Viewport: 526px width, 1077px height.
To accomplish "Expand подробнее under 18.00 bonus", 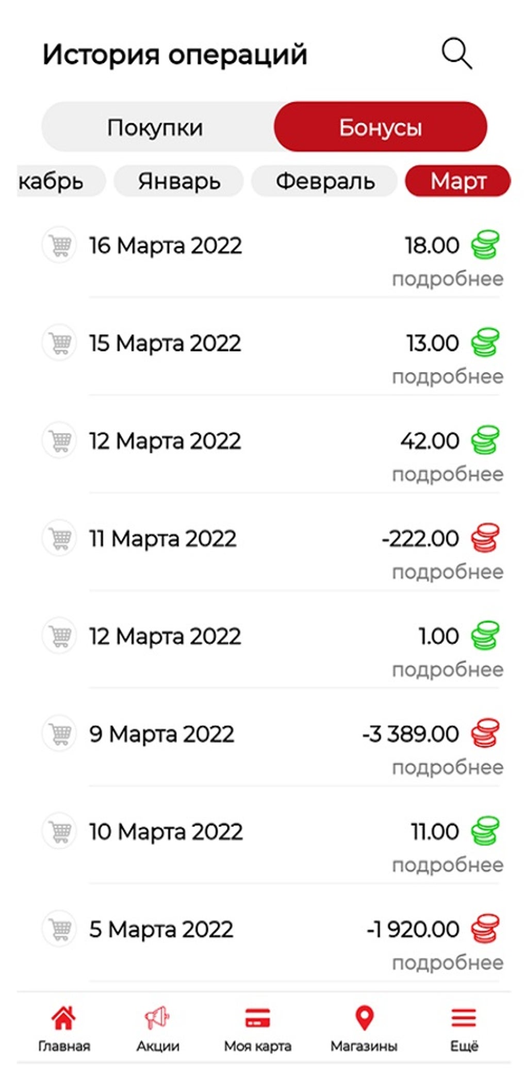I will point(447,279).
